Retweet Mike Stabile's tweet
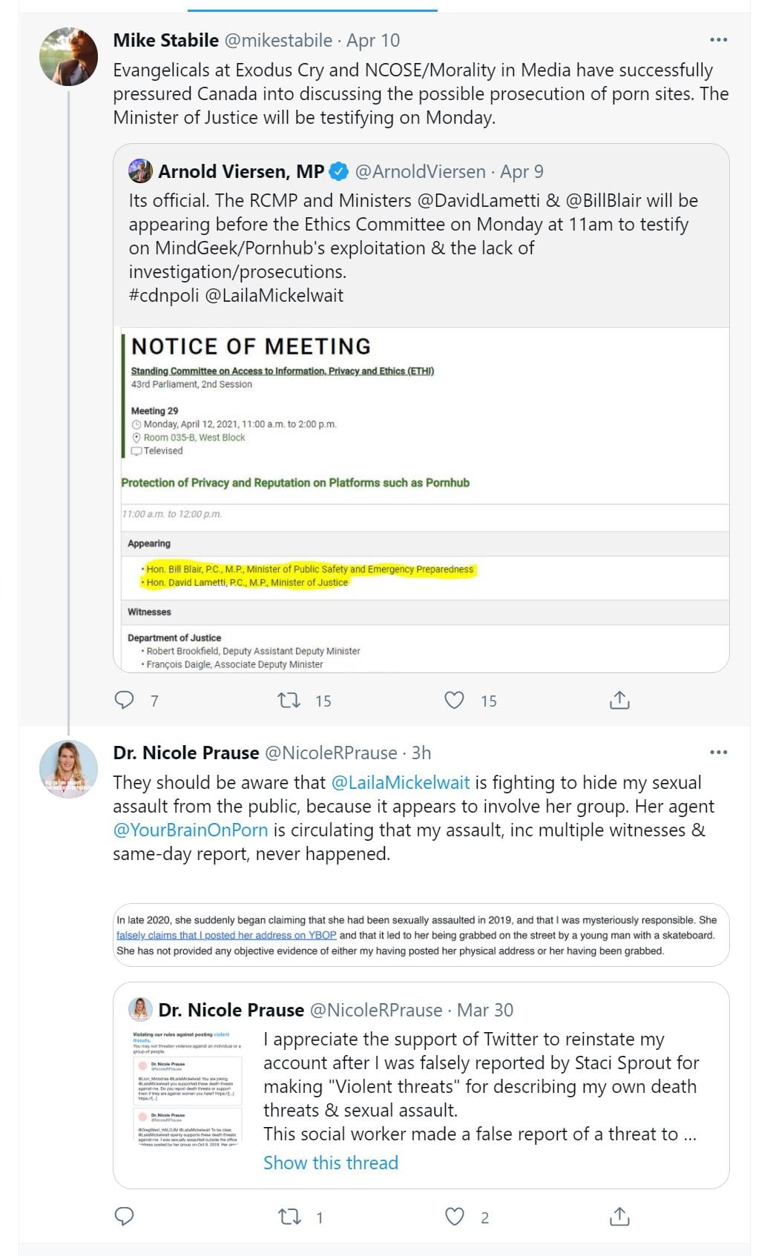This screenshot has width=767, height=1256. tap(289, 700)
